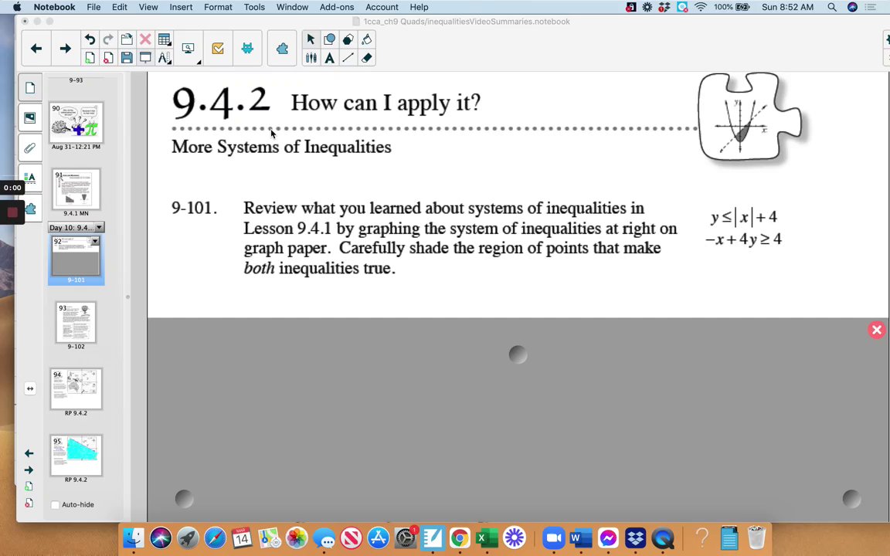The width and height of the screenshot is (890, 556).
Task: Open the response checkmark tool
Action: tap(217, 49)
